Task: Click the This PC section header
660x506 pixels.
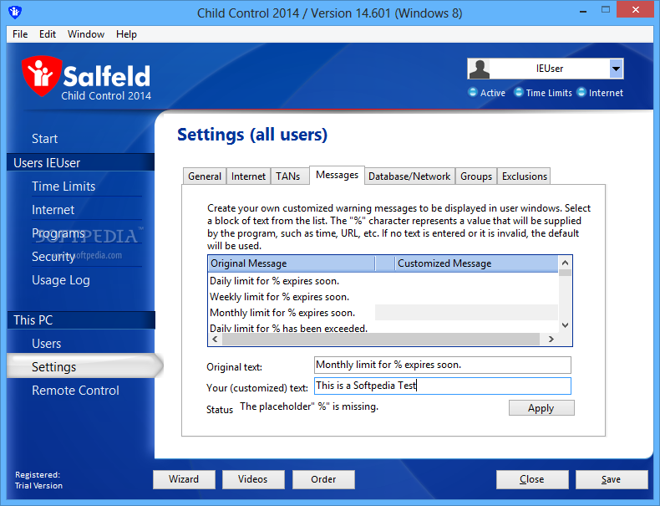Action: [x=81, y=320]
